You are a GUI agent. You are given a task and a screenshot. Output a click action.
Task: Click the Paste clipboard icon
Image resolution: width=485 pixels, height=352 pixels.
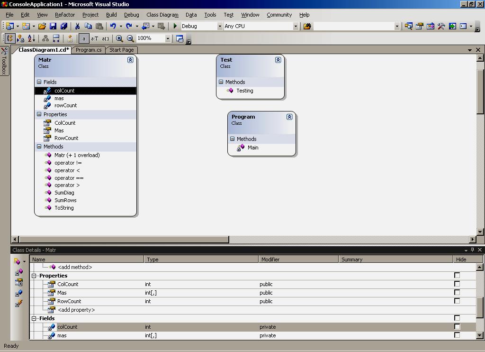pyautogui.click(x=99, y=27)
